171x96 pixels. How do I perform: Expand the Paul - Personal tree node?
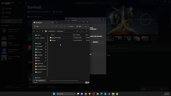tap(34, 38)
